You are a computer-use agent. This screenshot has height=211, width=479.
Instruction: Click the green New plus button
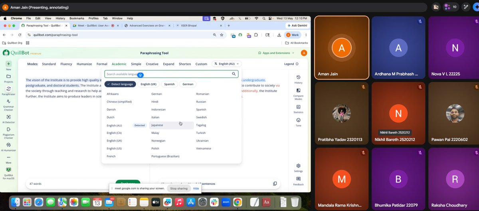8,64
